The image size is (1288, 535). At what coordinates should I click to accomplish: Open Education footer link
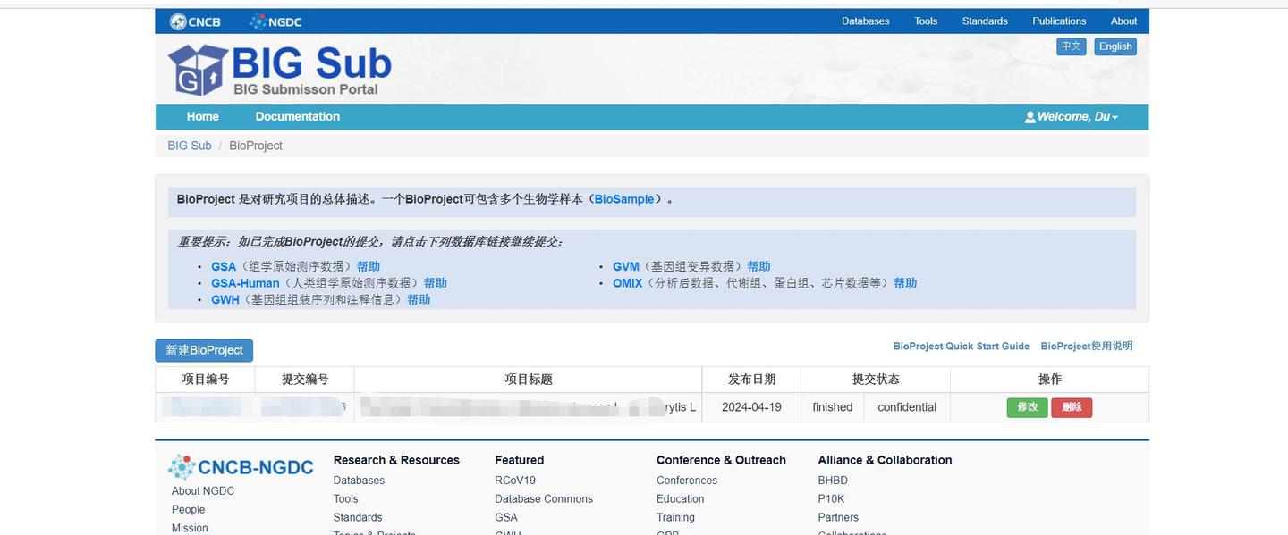pyautogui.click(x=681, y=499)
